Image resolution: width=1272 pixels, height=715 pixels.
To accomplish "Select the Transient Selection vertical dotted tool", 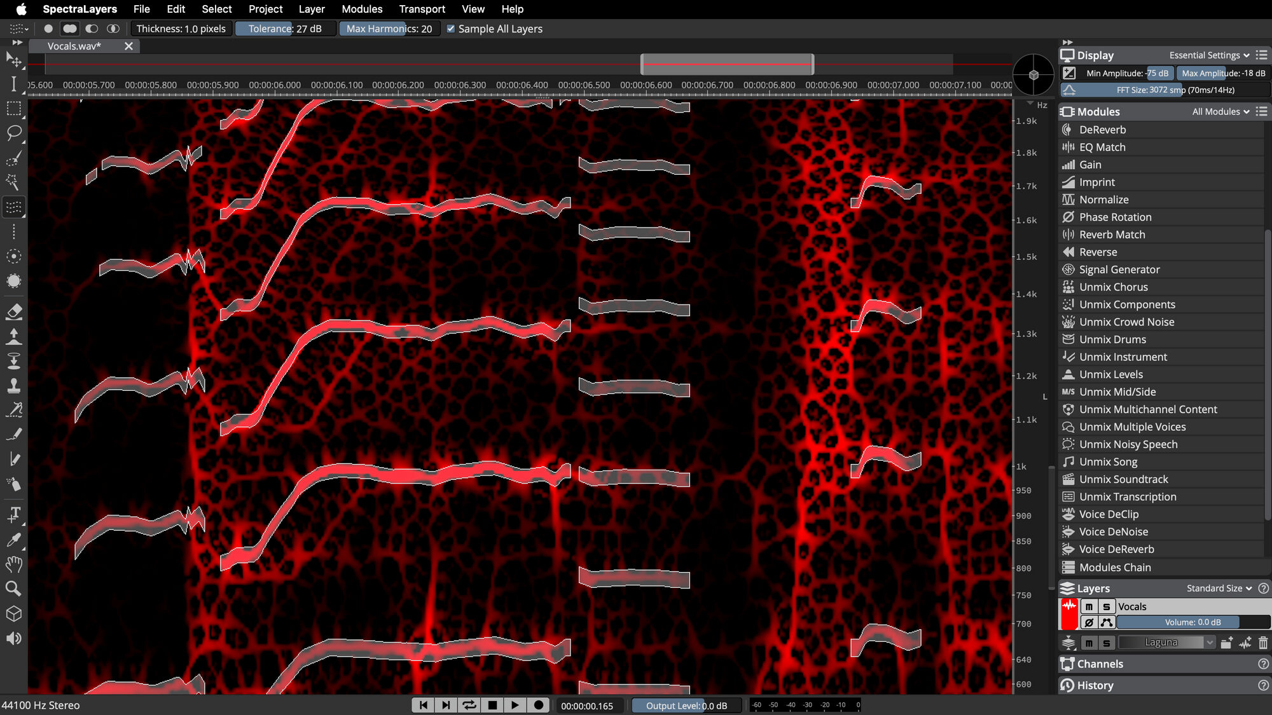I will pos(13,231).
